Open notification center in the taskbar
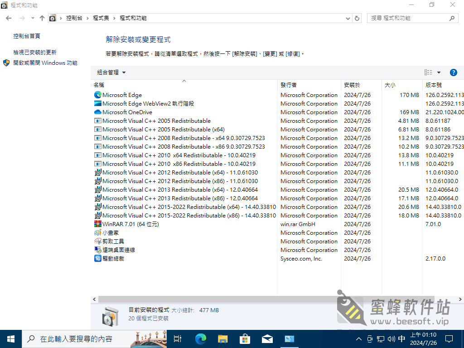This screenshot has width=464, height=348. pyautogui.click(x=449, y=339)
